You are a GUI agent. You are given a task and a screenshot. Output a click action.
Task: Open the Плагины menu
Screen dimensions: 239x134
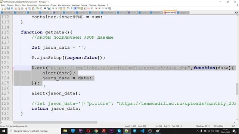pyautogui.click(x=93, y=5)
